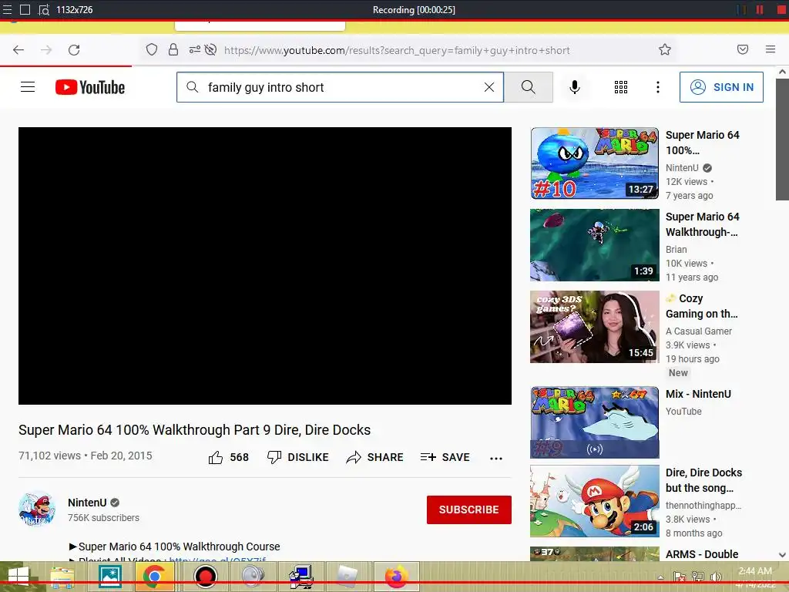Show hidden tray icons arrow
This screenshot has width=789, height=592.
tap(660, 578)
